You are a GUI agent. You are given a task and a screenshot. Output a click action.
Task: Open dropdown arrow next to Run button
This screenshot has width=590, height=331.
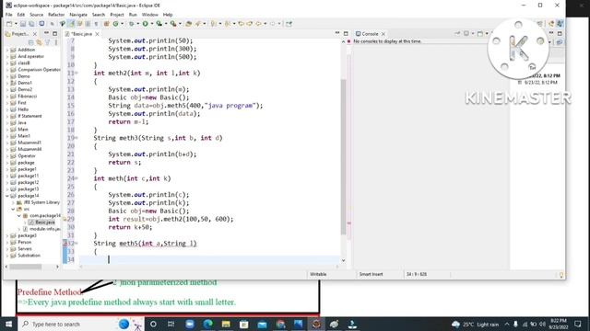pyautogui.click(x=151, y=24)
